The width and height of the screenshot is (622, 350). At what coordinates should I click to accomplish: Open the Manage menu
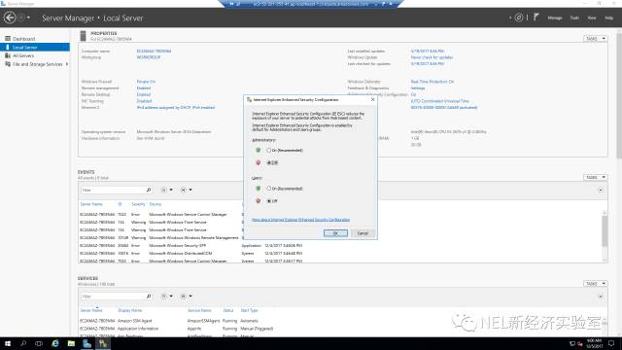[555, 17]
